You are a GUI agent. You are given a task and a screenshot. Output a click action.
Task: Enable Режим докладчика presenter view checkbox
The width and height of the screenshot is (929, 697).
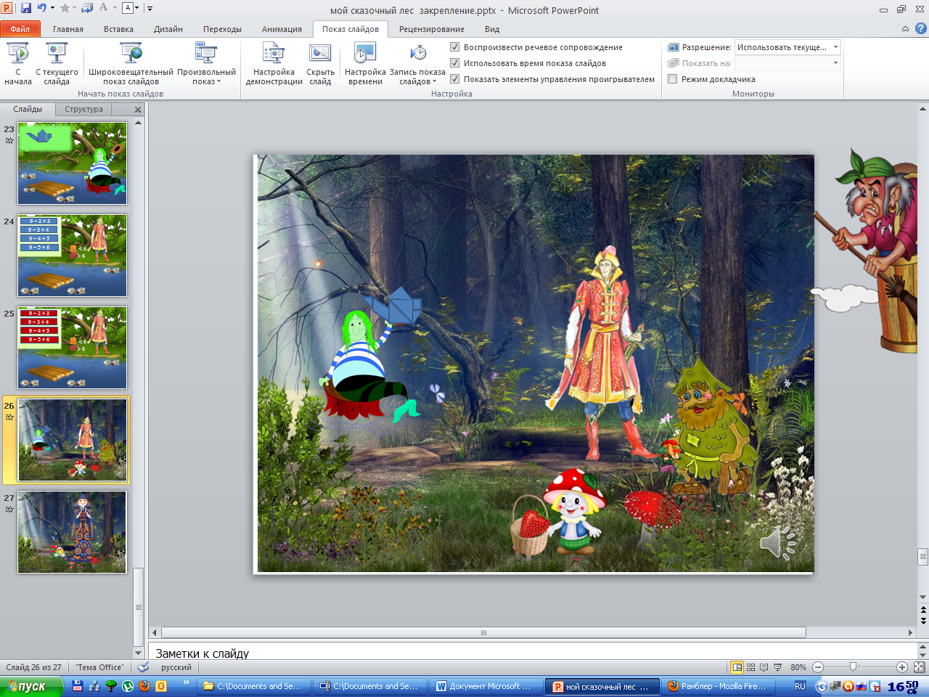coord(673,79)
